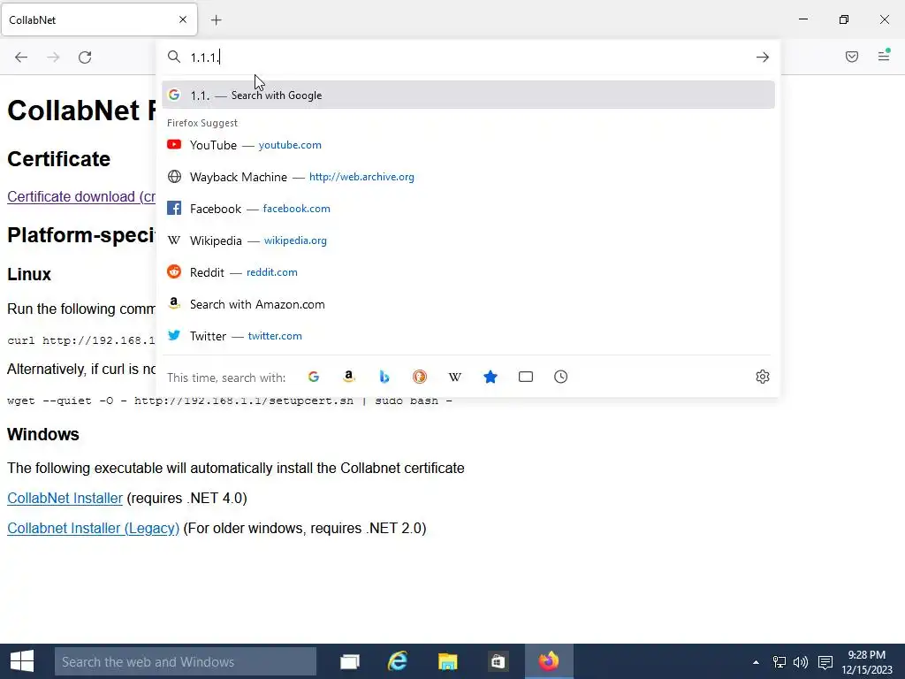Search this time with Bing icon

(384, 377)
